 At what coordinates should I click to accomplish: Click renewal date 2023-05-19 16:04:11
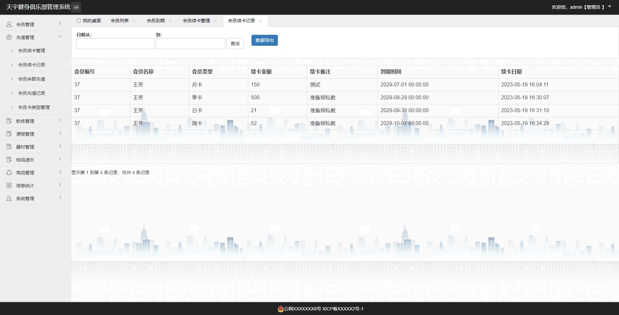point(524,85)
